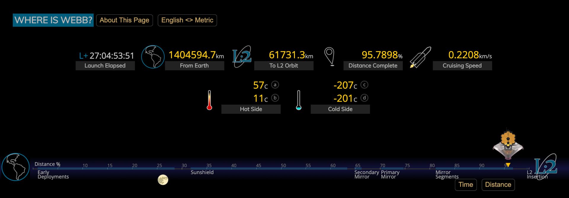Screen dimensions: 569x198
Task: Click the Mirror Segments timeline stage
Action: pyautogui.click(x=447, y=174)
